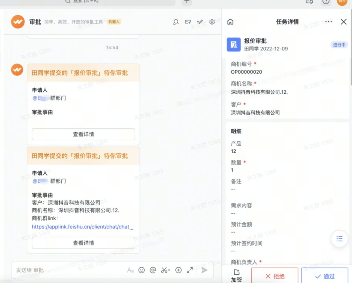Click the 产品 value 12

(x=233, y=151)
